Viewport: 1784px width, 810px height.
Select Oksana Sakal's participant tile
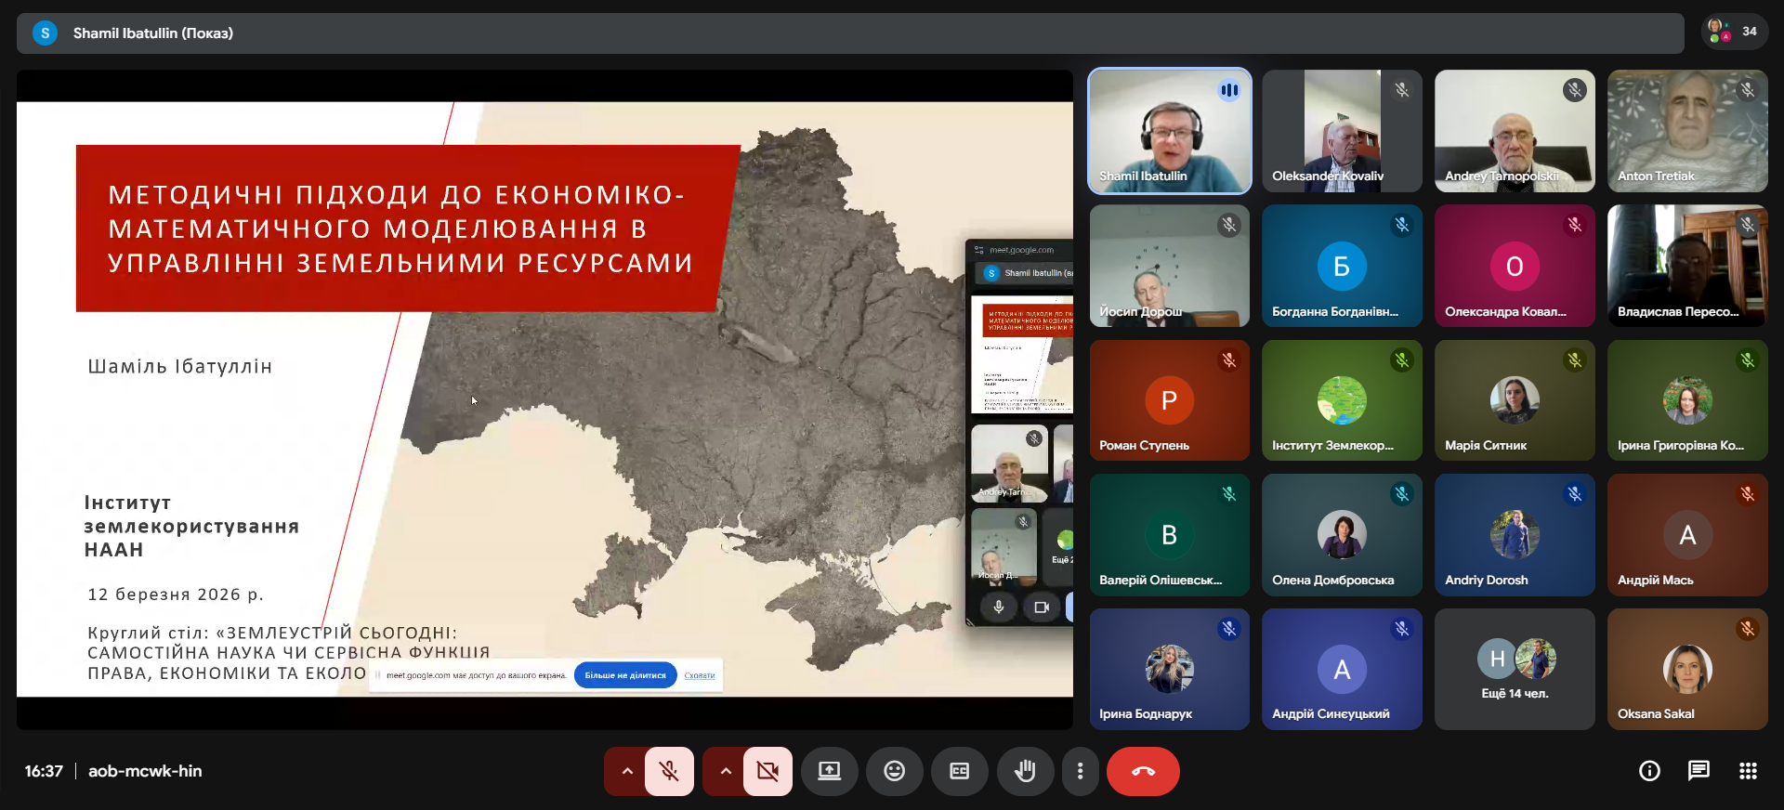tap(1687, 670)
